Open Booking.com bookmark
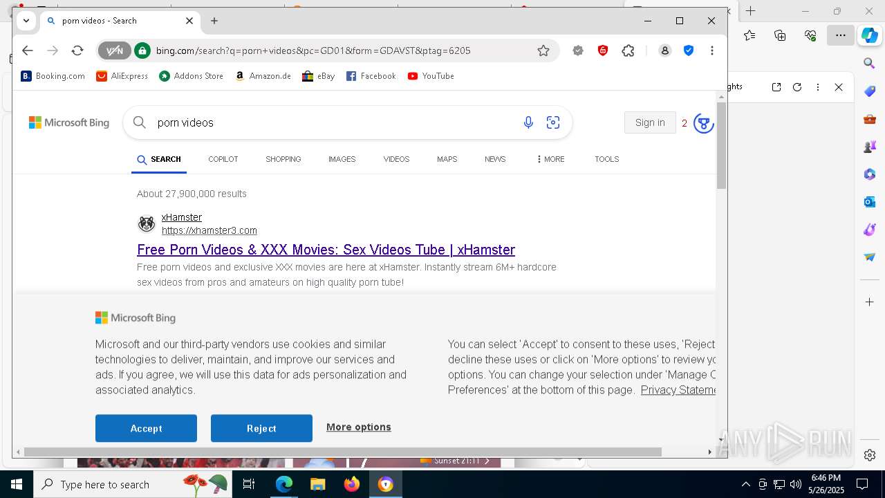 53,76
